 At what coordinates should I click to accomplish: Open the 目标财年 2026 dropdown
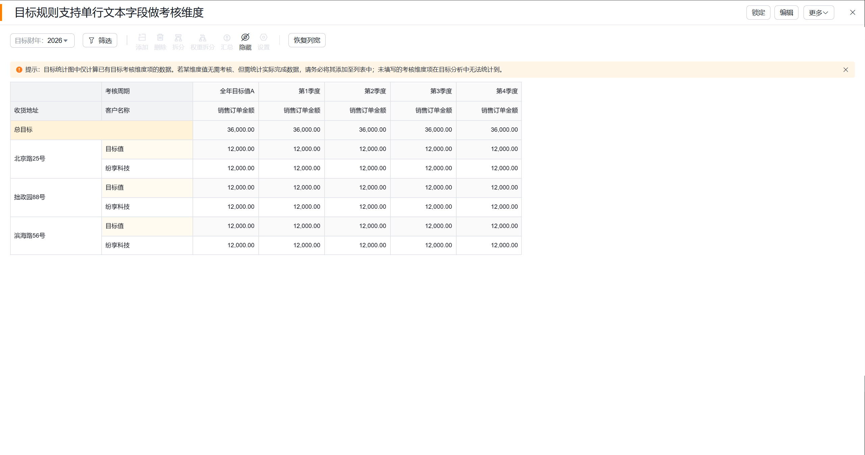point(42,41)
